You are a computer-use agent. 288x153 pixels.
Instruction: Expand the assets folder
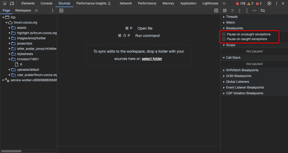[10, 28]
